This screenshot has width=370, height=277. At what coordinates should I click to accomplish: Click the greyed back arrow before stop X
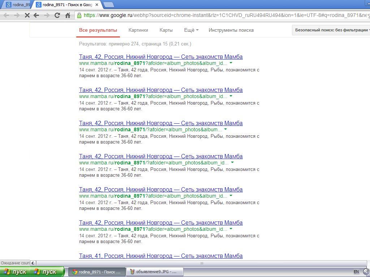click(x=7, y=16)
